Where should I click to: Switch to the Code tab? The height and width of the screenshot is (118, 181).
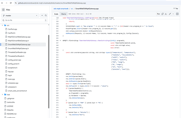(56, 14)
